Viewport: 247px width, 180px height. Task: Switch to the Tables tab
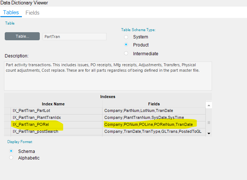[x=11, y=12]
